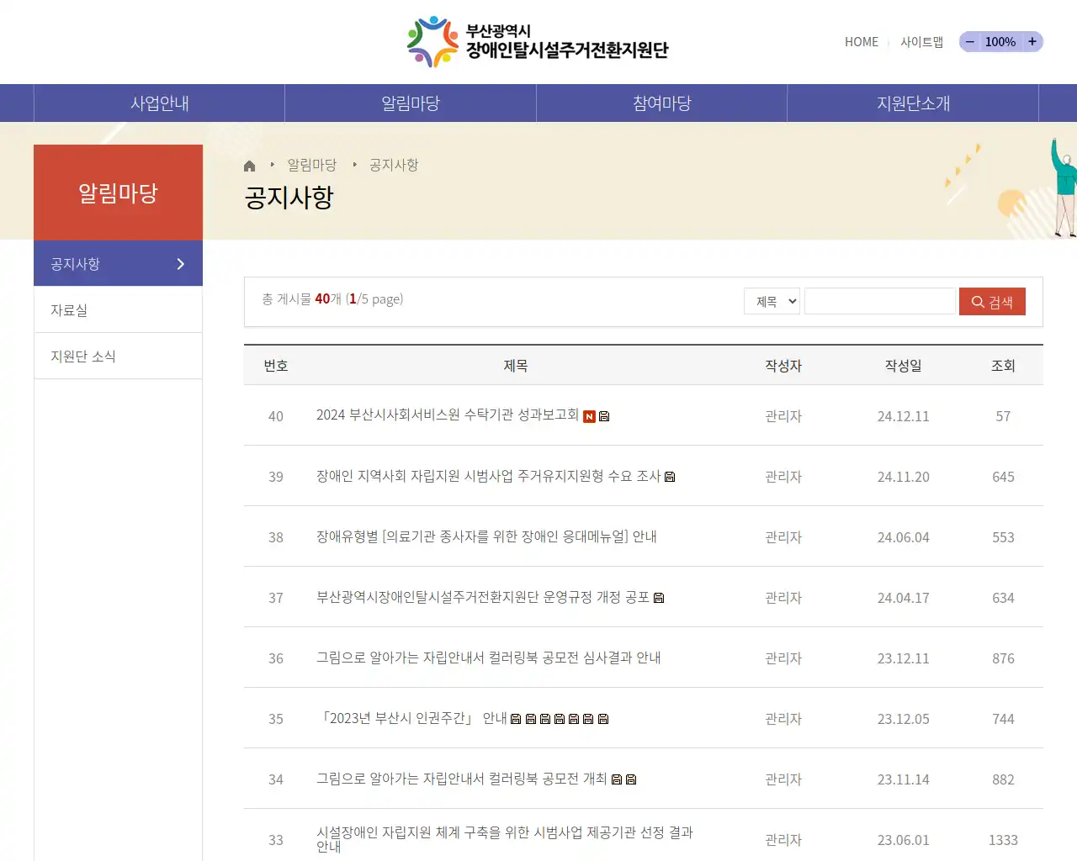Viewport: 1077px width, 861px height.
Task: Click the view count 1333
Action: (1003, 840)
